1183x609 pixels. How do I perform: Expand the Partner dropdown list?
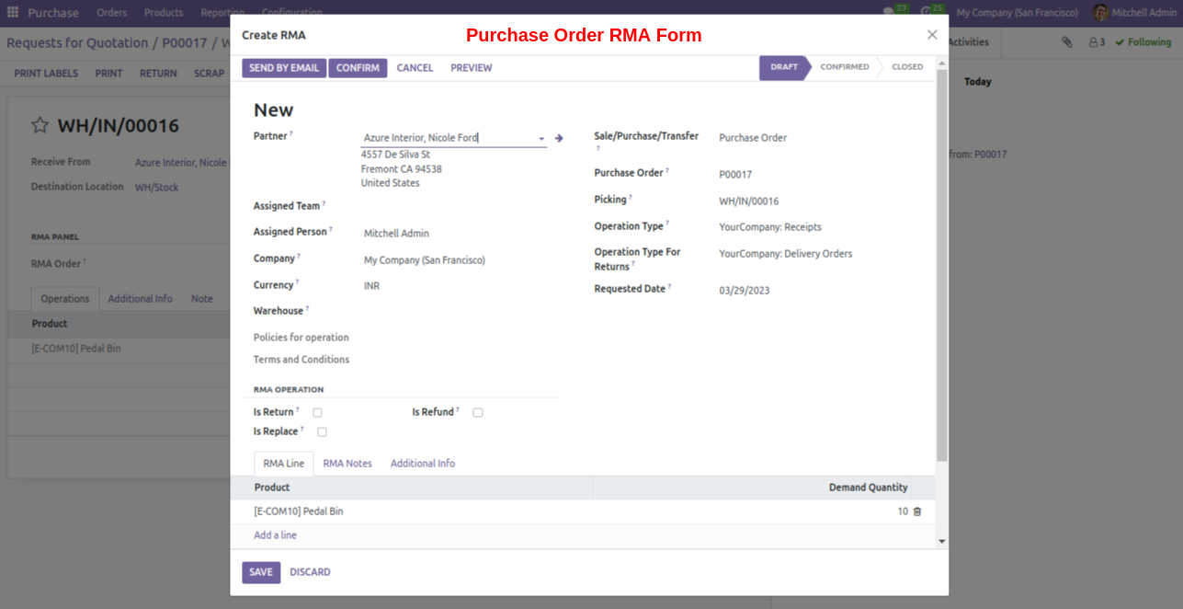(x=540, y=137)
